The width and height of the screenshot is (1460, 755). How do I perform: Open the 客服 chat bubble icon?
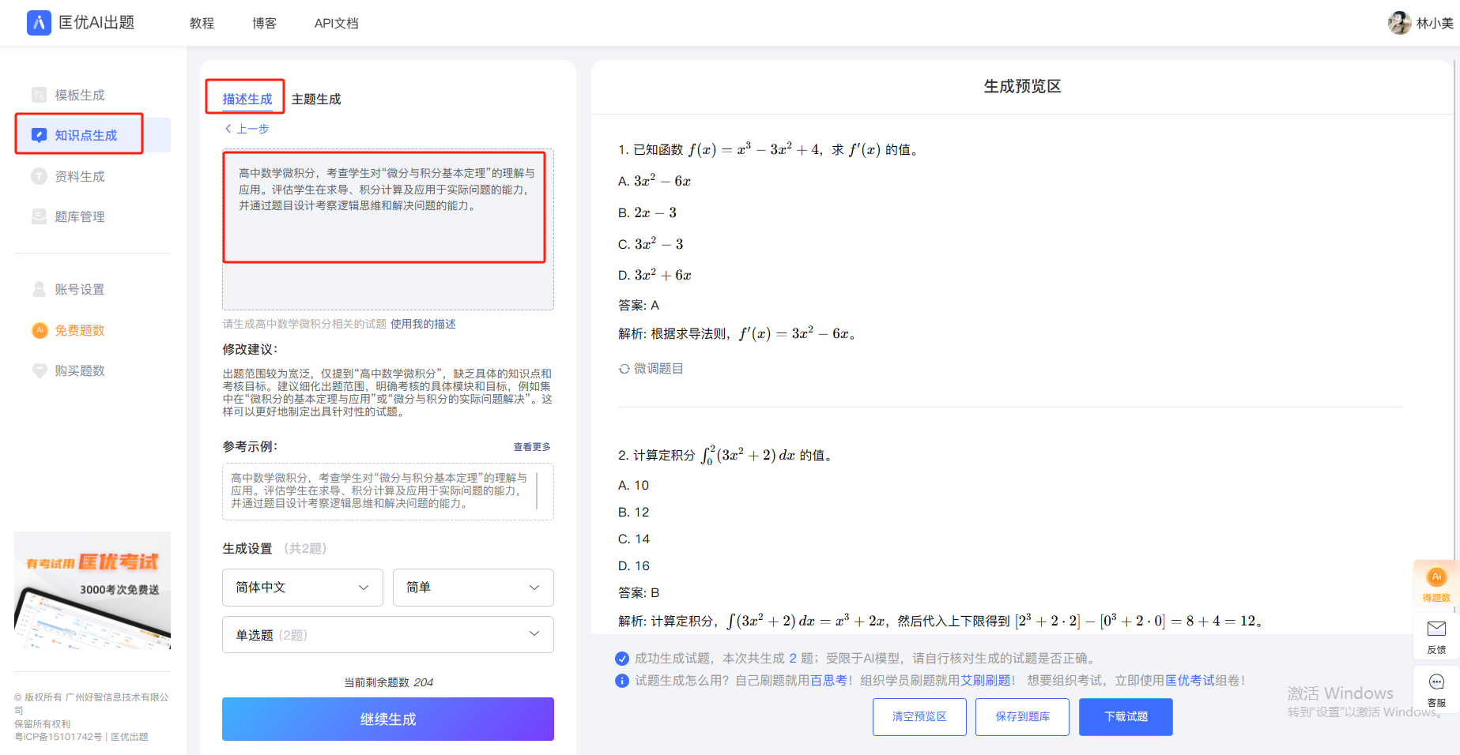click(1436, 682)
